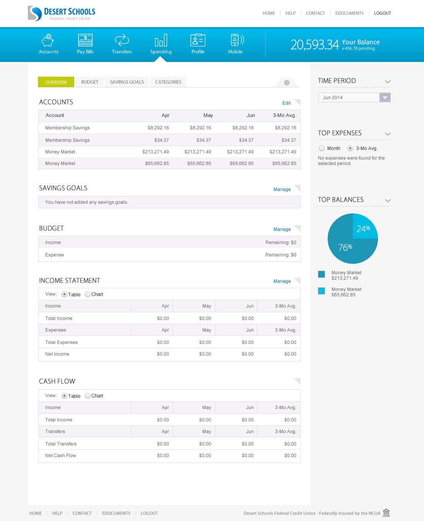This screenshot has height=521, width=424.
Task: Select Month radio in Top Expenses
Action: point(321,148)
